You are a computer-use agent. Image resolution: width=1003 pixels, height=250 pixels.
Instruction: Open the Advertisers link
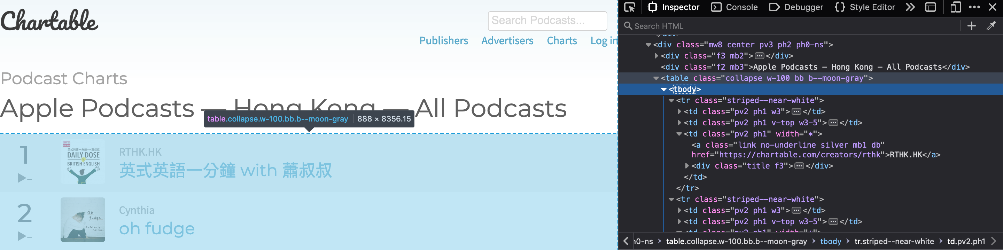pyautogui.click(x=507, y=40)
